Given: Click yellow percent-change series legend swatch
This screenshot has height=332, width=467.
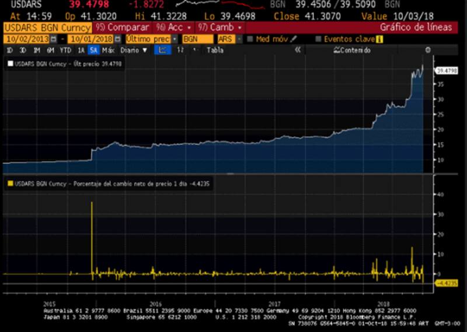Looking at the screenshot, I should tap(10, 183).
